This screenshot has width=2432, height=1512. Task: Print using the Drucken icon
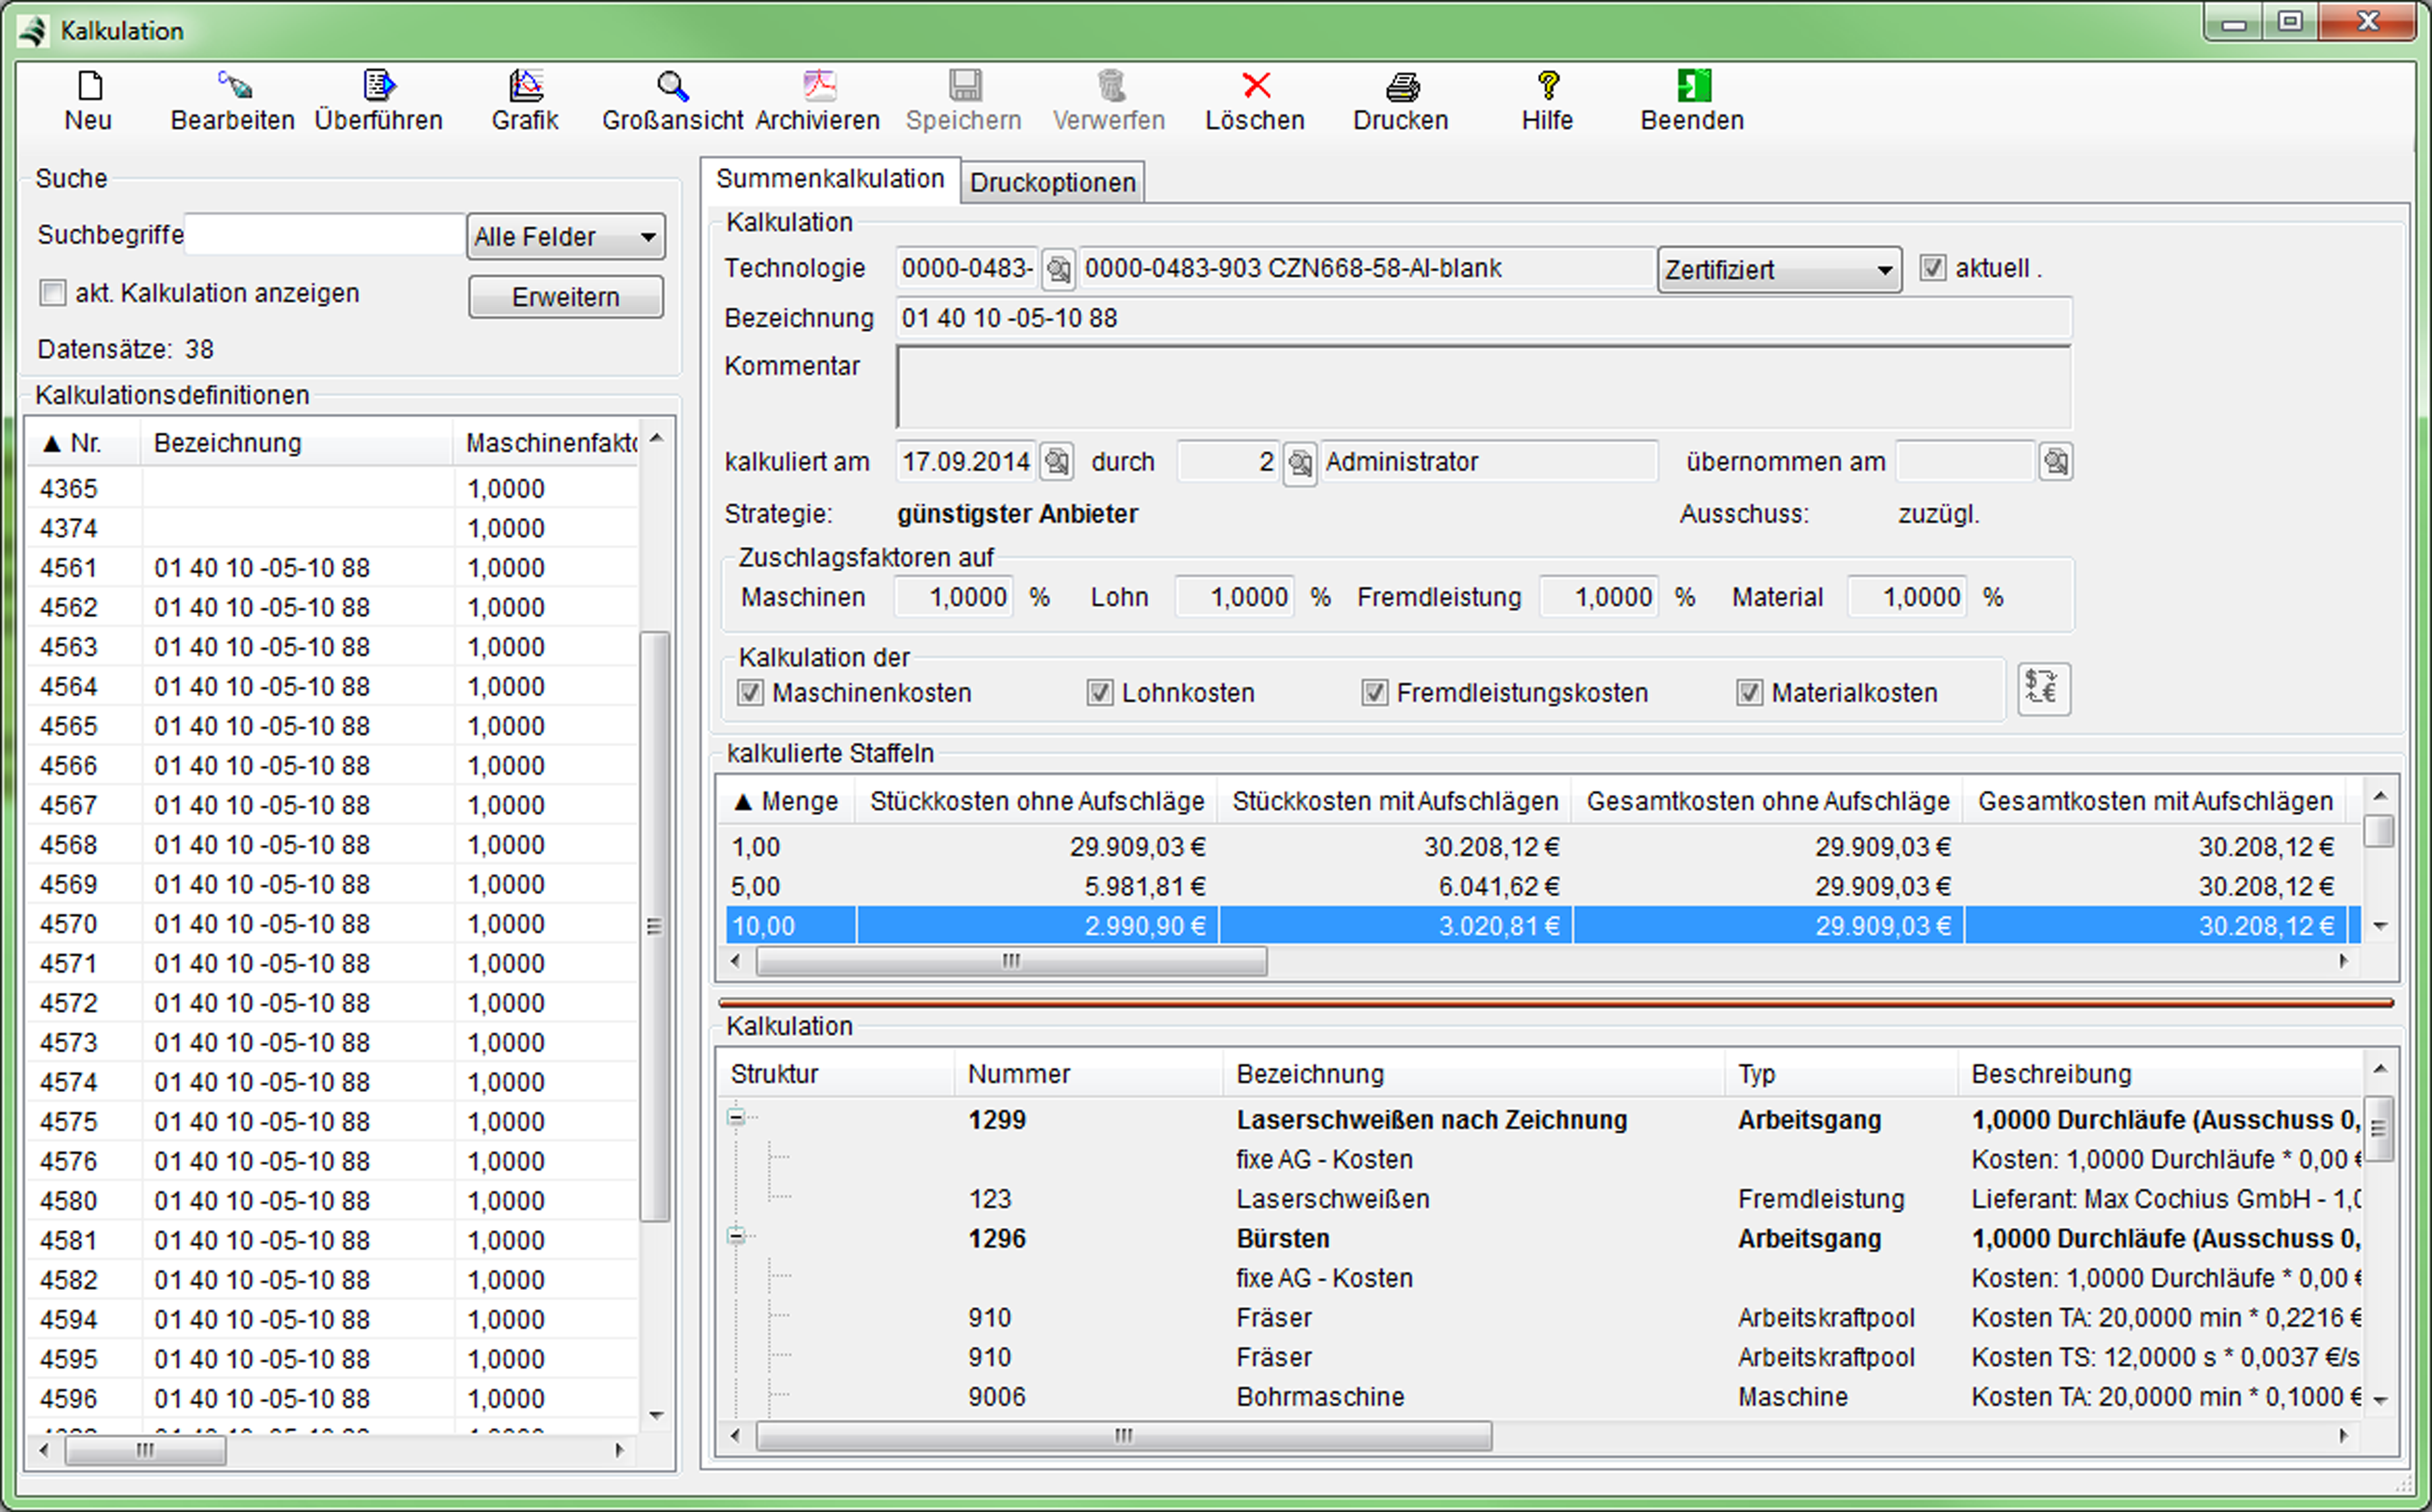(1401, 88)
